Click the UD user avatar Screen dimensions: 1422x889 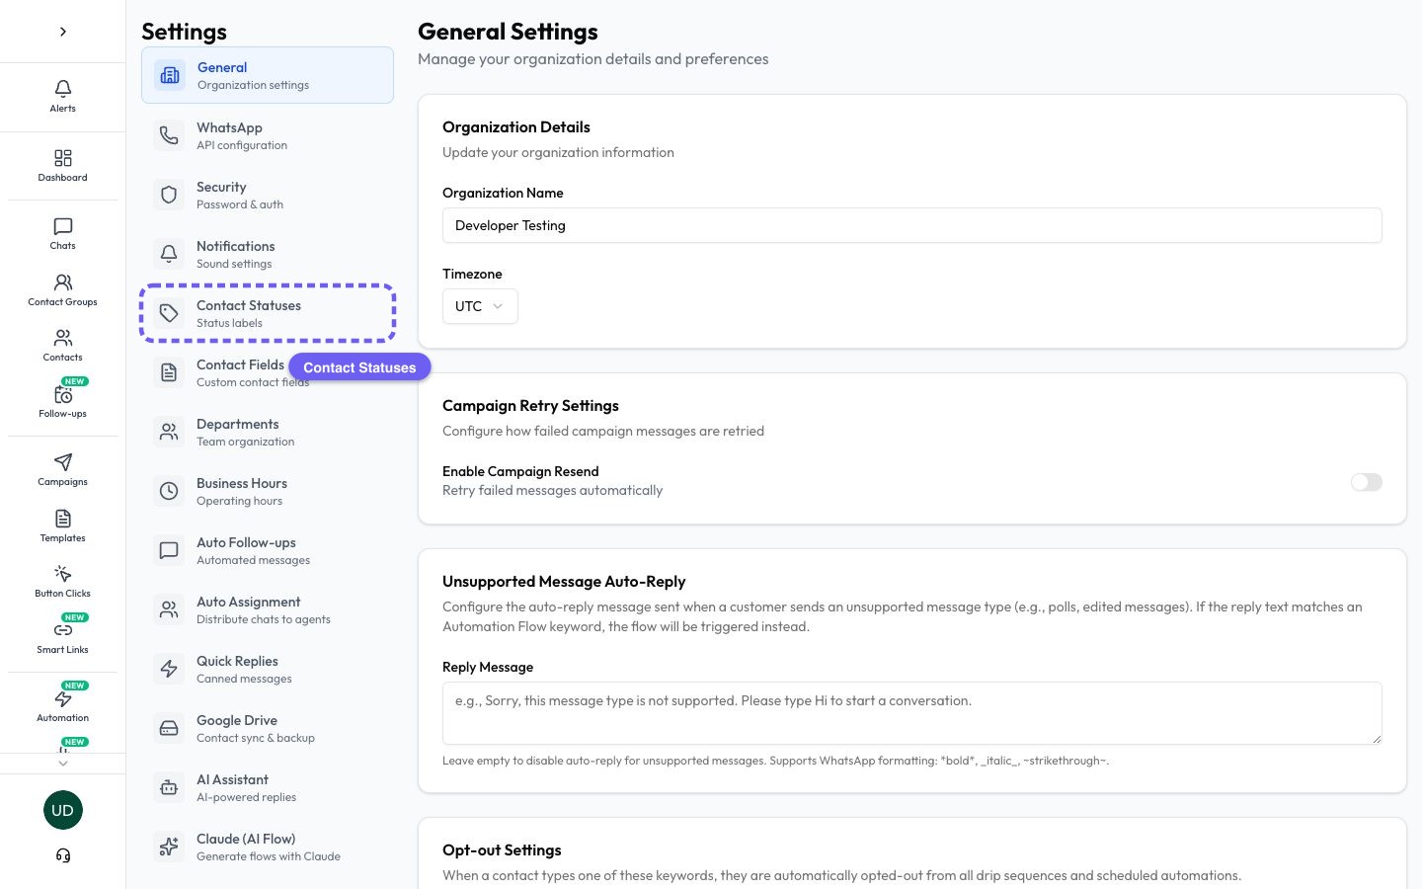click(63, 810)
